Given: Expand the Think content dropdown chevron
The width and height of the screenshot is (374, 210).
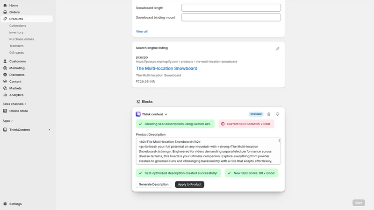Looking at the screenshot, I should 166,114.
